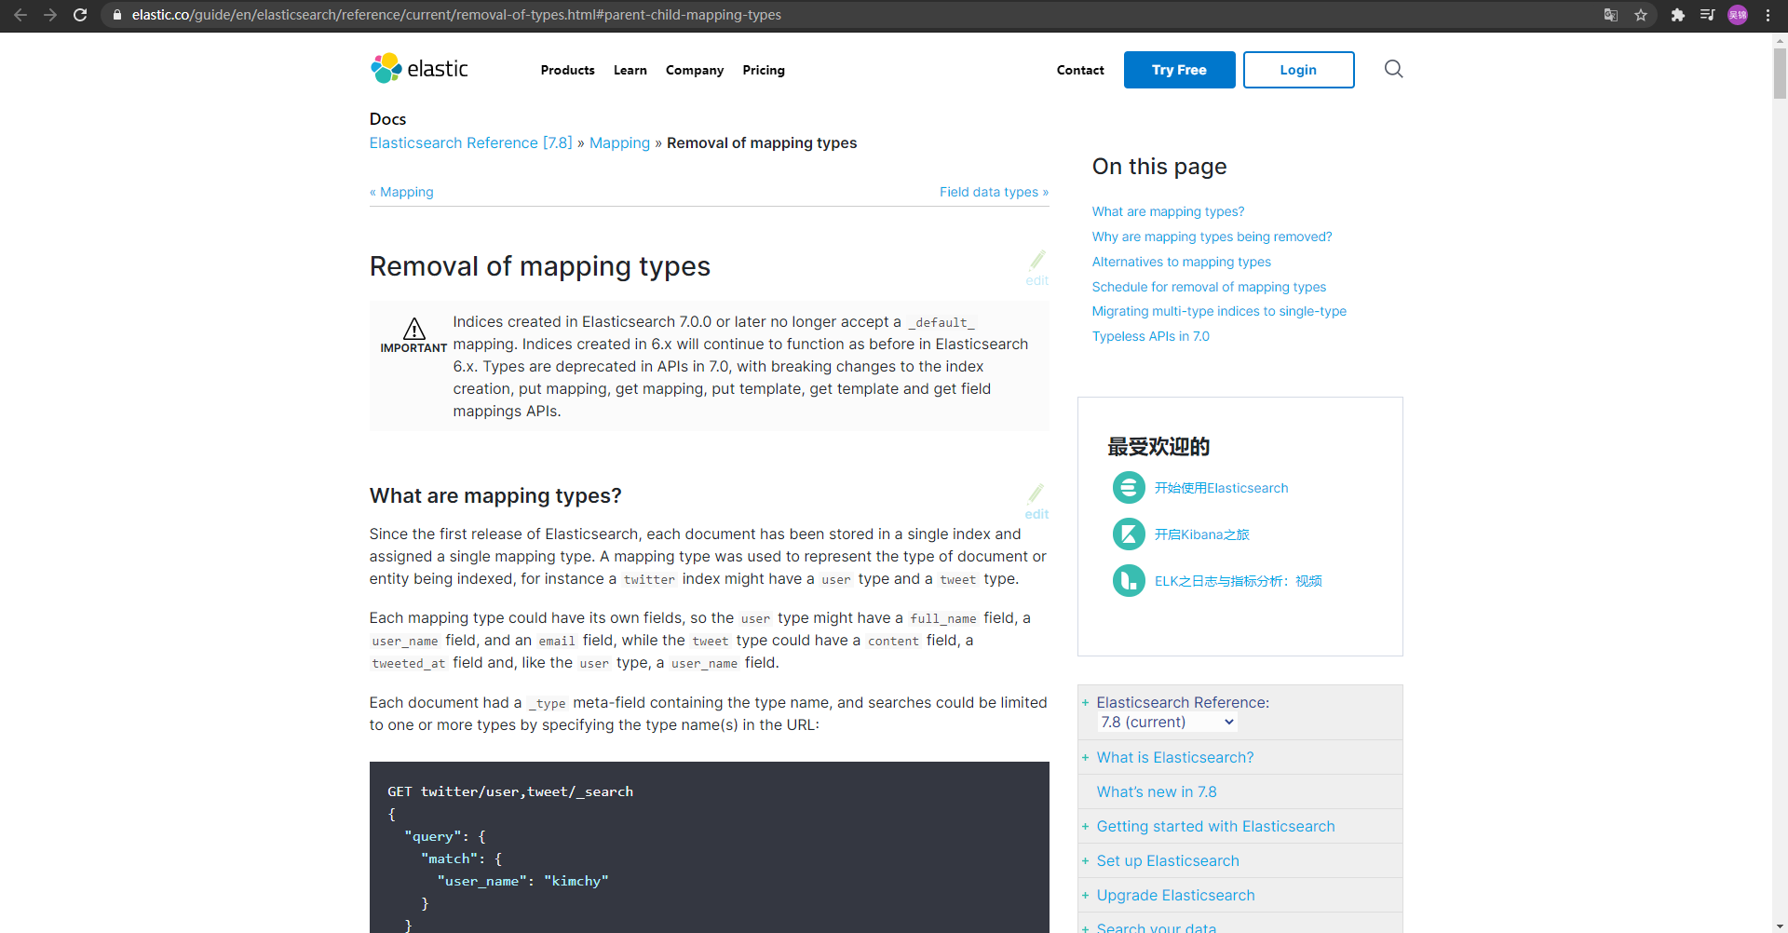Open 开始使用Elasticsearch link
Viewport: 1788px width, 933px height.
click(x=1221, y=488)
